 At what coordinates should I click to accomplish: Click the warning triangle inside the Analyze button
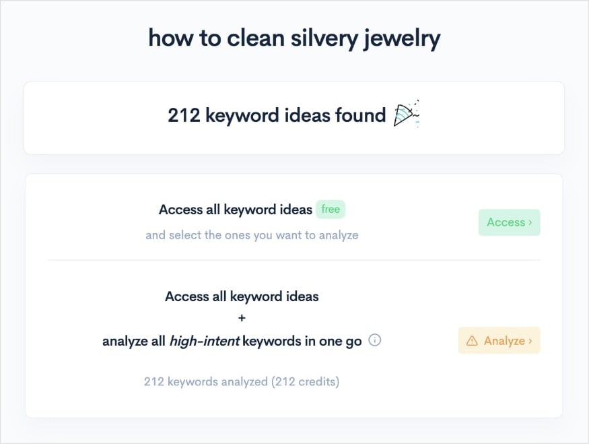(x=471, y=340)
